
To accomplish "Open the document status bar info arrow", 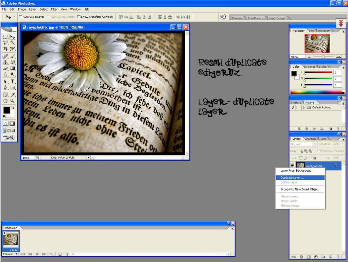I will (88, 158).
